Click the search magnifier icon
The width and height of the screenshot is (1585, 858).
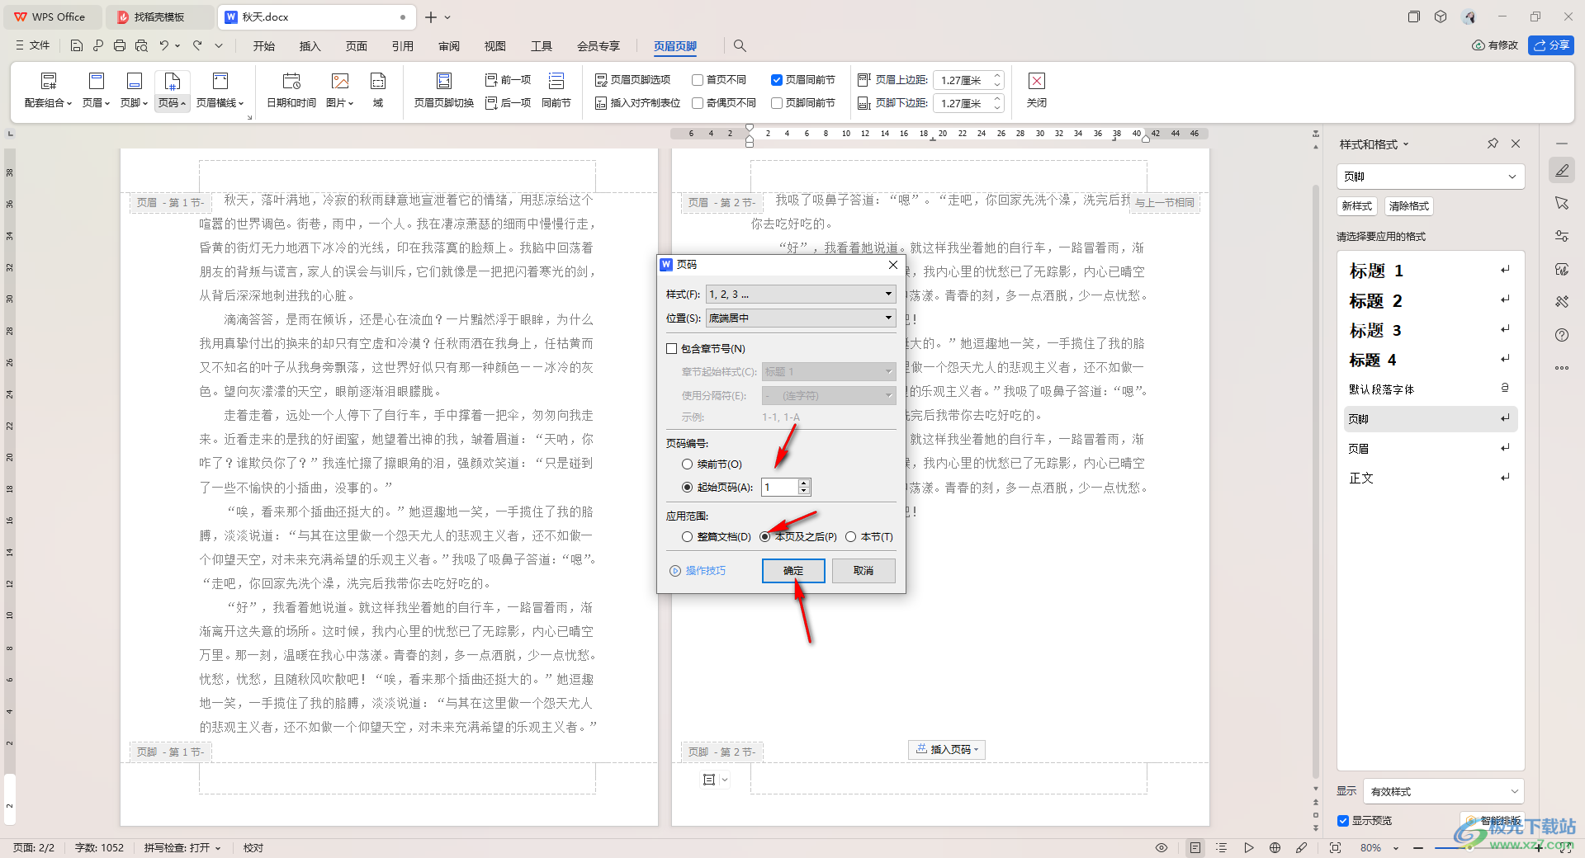740,46
